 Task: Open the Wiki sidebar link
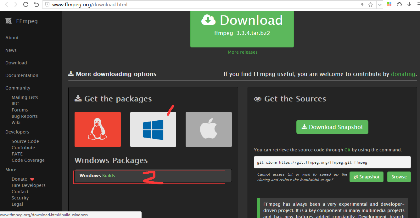(16, 123)
